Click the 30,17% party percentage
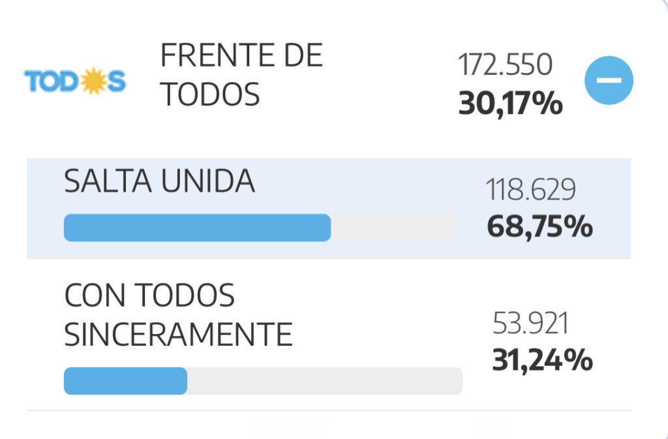 [510, 103]
